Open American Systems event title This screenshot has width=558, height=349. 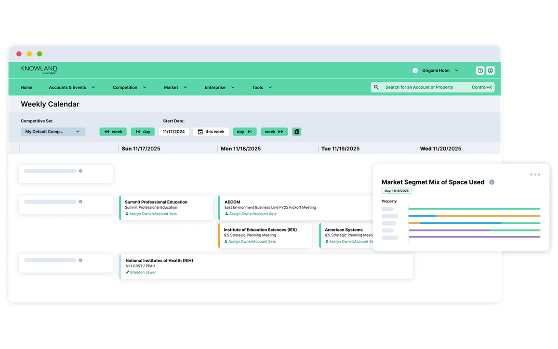[x=344, y=230]
